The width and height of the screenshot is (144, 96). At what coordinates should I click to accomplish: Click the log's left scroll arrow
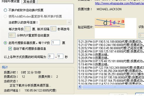click(80, 87)
